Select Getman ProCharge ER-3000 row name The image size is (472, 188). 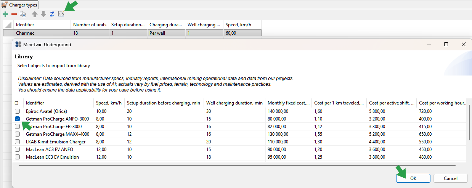[54, 127]
